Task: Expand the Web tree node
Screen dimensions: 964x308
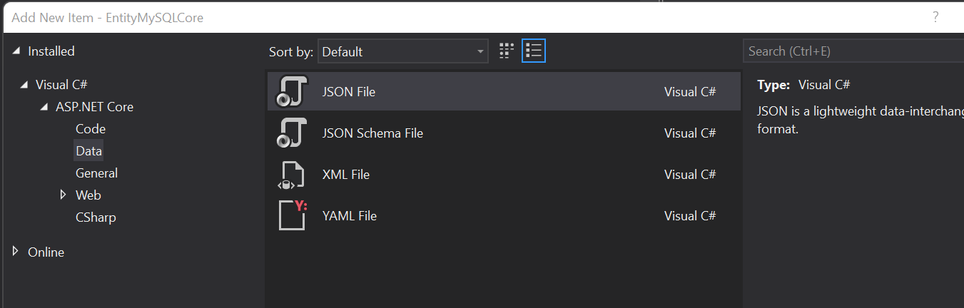Action: tap(64, 194)
